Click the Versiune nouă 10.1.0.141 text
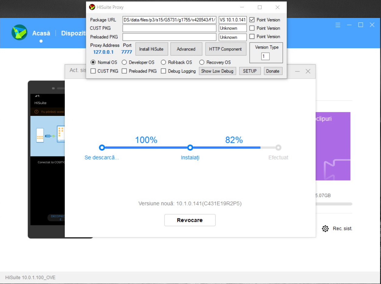This screenshot has height=284, width=381. pyautogui.click(x=190, y=204)
